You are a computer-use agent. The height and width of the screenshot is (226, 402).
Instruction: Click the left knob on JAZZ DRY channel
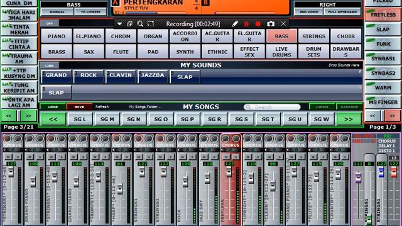[x=204, y=138]
